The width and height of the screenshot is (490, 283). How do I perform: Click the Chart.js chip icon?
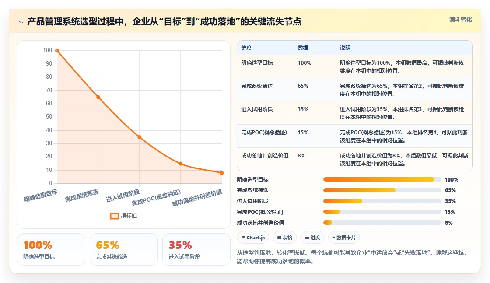[x=243, y=238]
